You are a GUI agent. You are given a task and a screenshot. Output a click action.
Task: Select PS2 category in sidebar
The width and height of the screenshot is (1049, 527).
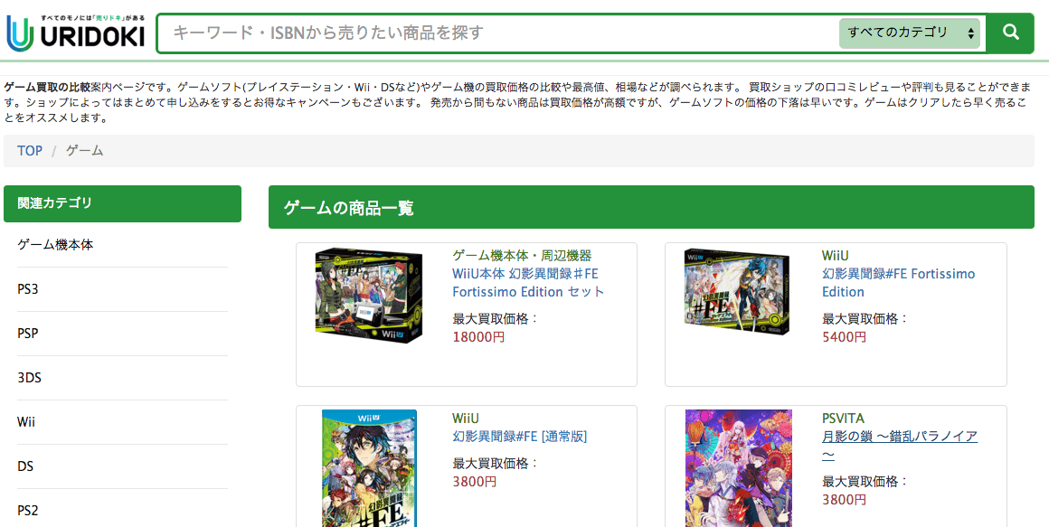point(27,511)
